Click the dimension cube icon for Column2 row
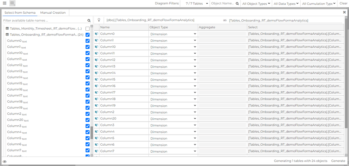This screenshot has width=349, height=166. coord(97,112)
